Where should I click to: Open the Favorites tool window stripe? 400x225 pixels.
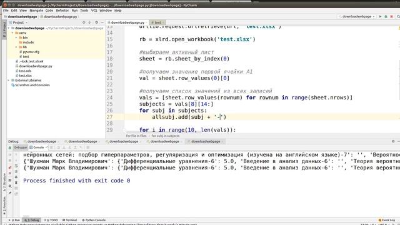pyautogui.click(x=4, y=205)
